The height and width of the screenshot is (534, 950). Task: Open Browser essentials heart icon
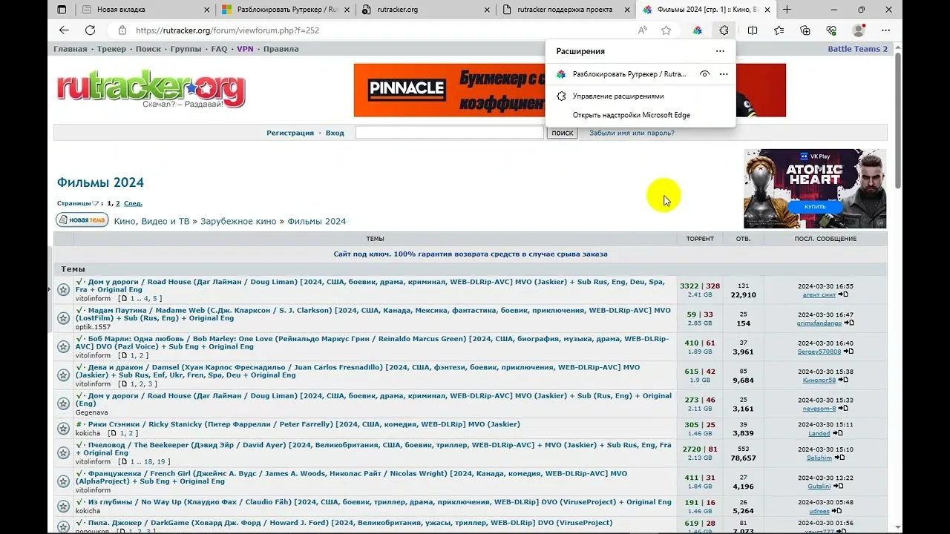[831, 30]
